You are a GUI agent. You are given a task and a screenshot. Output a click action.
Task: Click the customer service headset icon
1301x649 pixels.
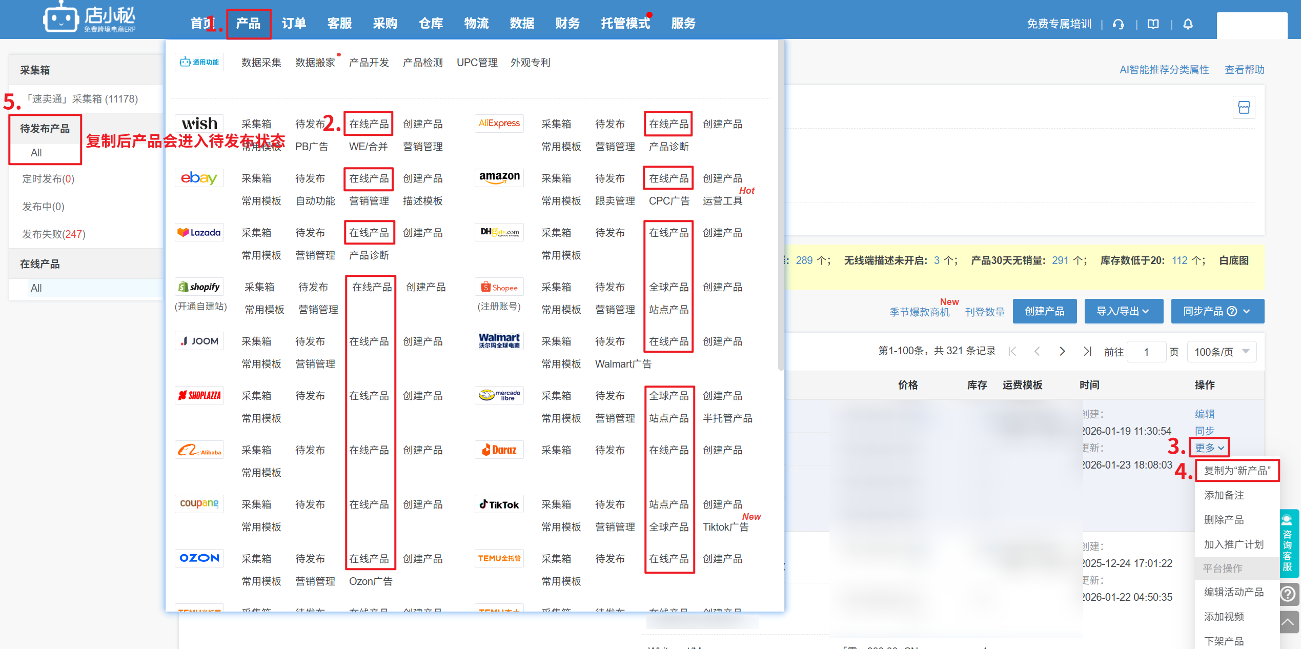click(x=1119, y=24)
